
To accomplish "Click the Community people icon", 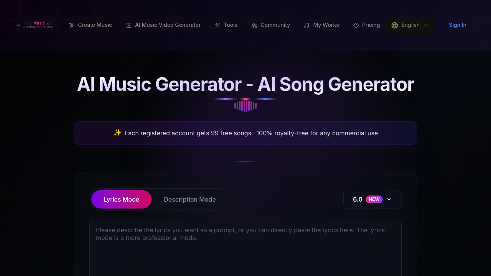I will [x=254, y=25].
